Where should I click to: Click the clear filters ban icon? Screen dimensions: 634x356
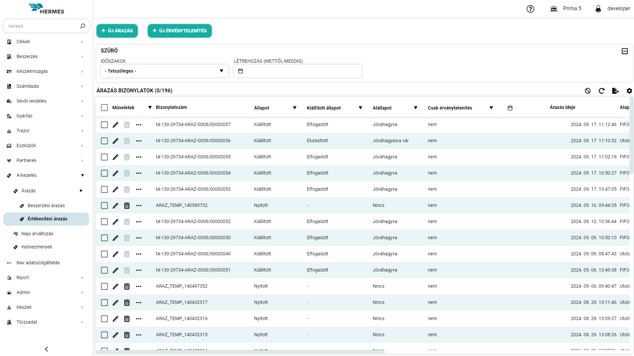click(588, 91)
